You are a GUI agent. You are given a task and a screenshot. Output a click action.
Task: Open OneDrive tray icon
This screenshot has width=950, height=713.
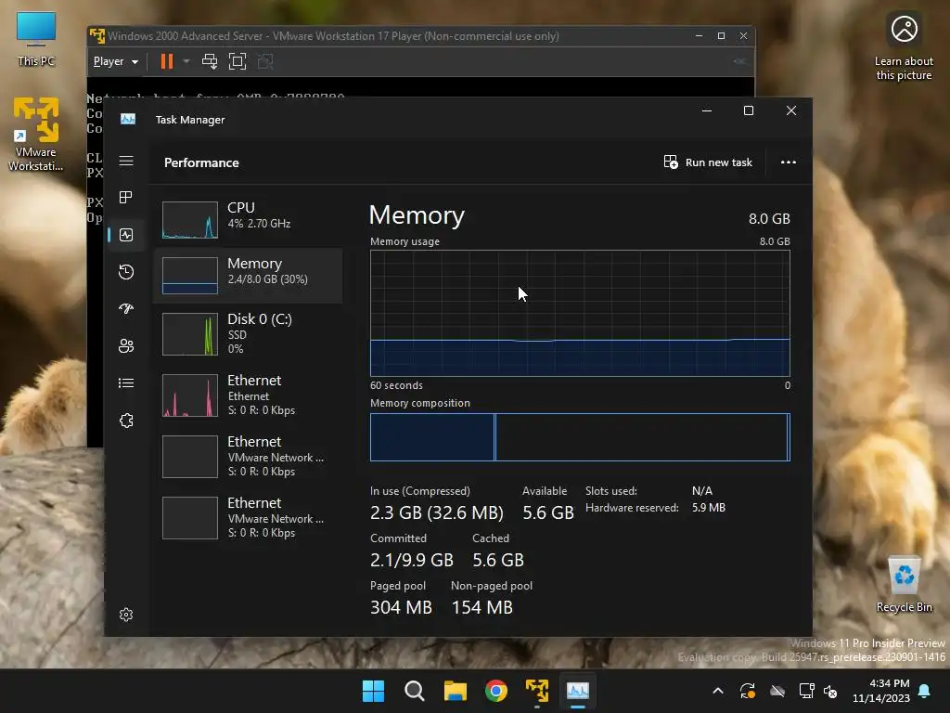[x=777, y=691]
